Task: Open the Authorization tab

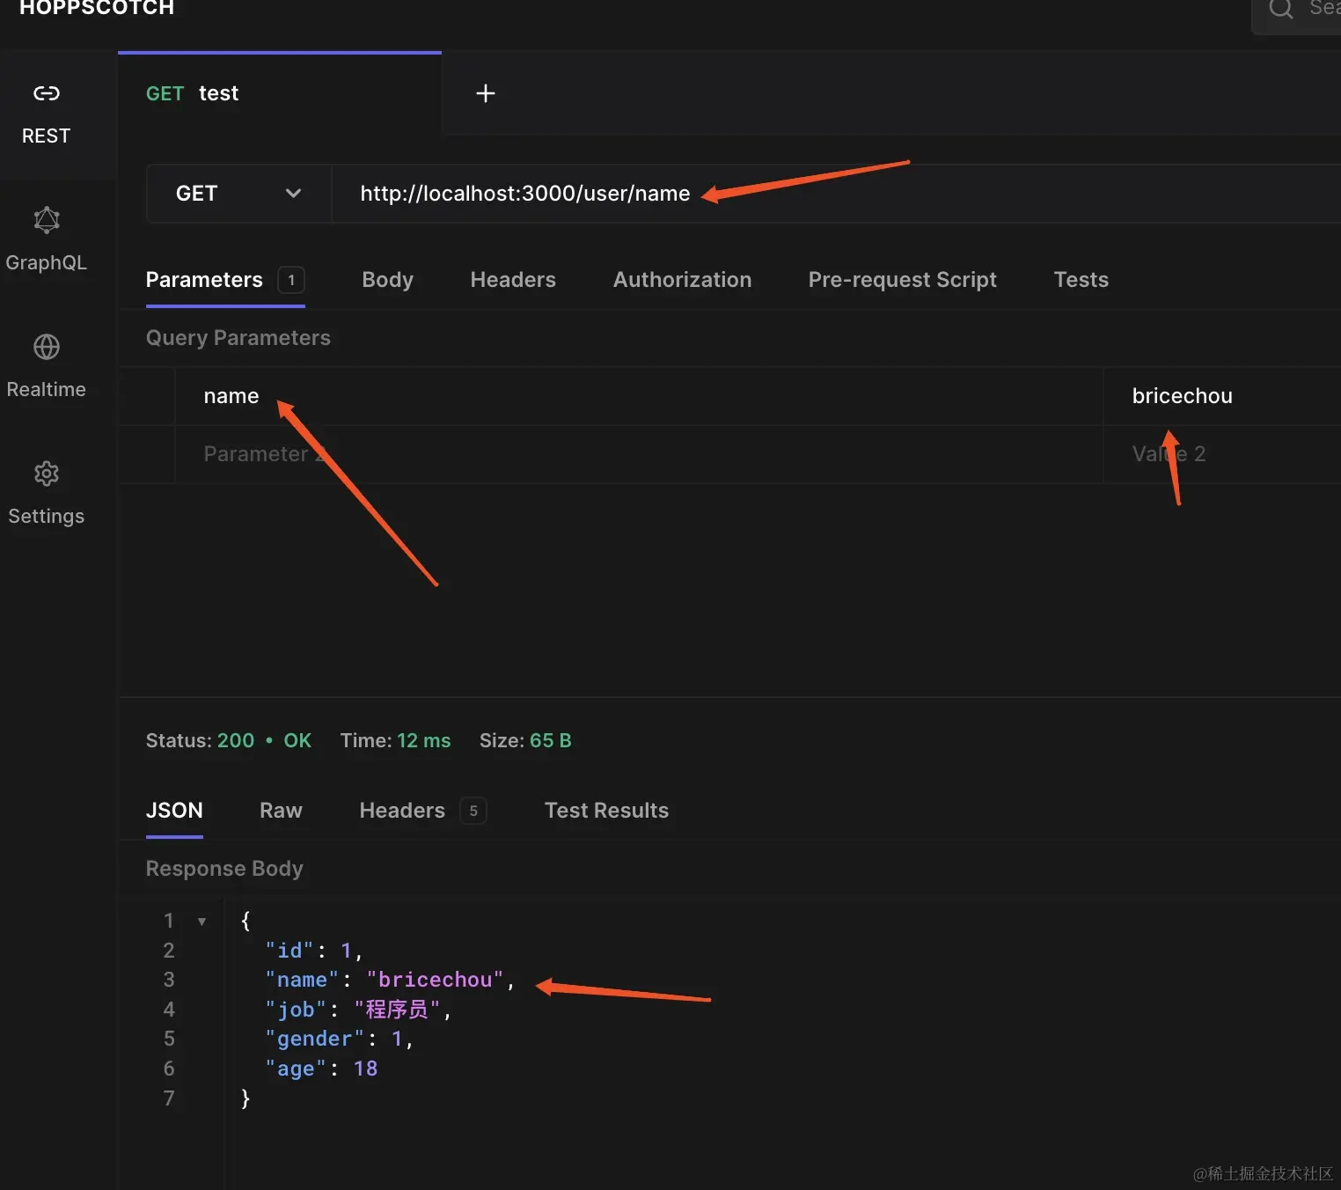Action: point(682,280)
